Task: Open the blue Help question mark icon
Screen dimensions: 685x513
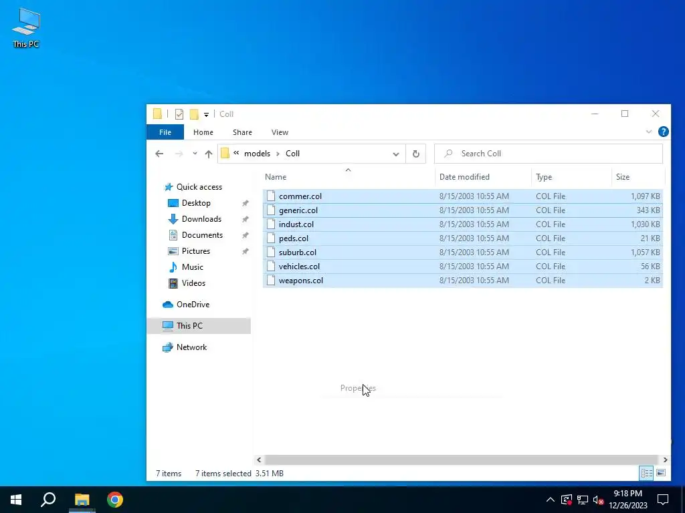Action: [663, 132]
